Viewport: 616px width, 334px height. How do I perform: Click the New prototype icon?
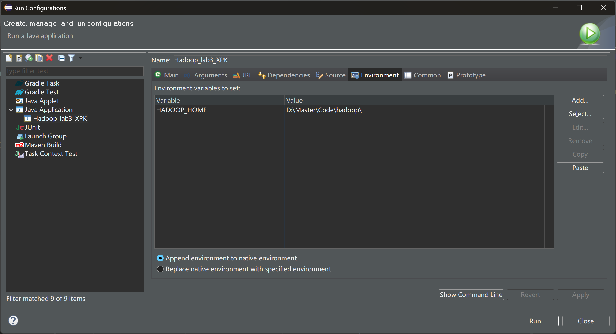19,58
